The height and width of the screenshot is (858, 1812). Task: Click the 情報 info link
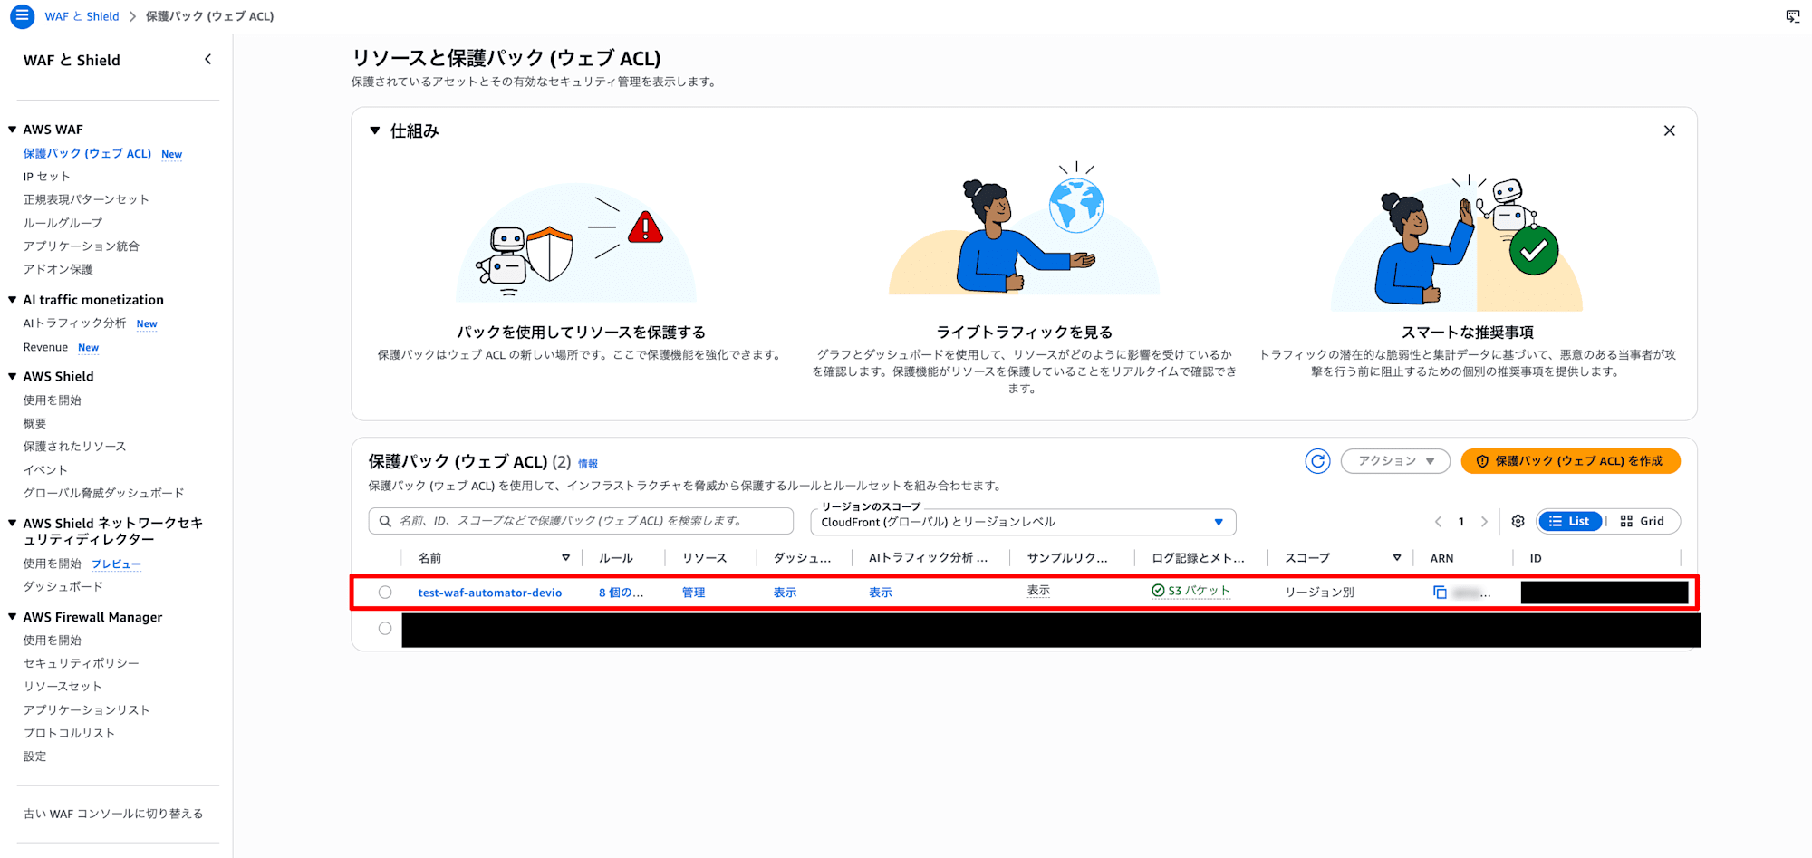coord(588,463)
